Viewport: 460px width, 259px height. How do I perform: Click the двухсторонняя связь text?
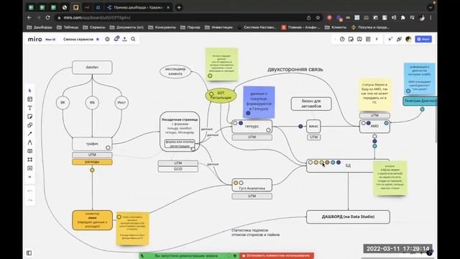point(295,70)
